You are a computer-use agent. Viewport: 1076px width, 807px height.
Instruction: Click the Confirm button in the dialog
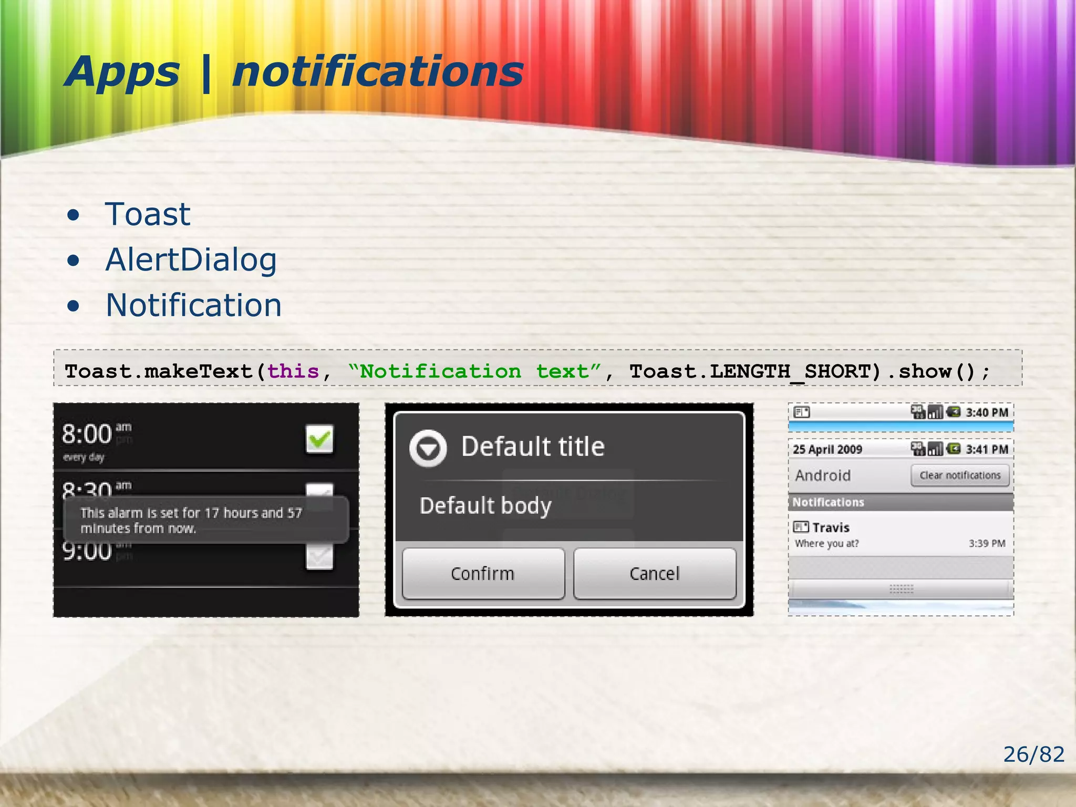(x=483, y=573)
